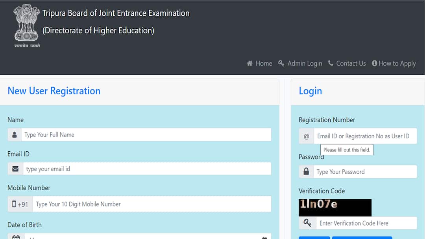Click the Tripura Board of Joint Entrance Examination title

coord(116,13)
